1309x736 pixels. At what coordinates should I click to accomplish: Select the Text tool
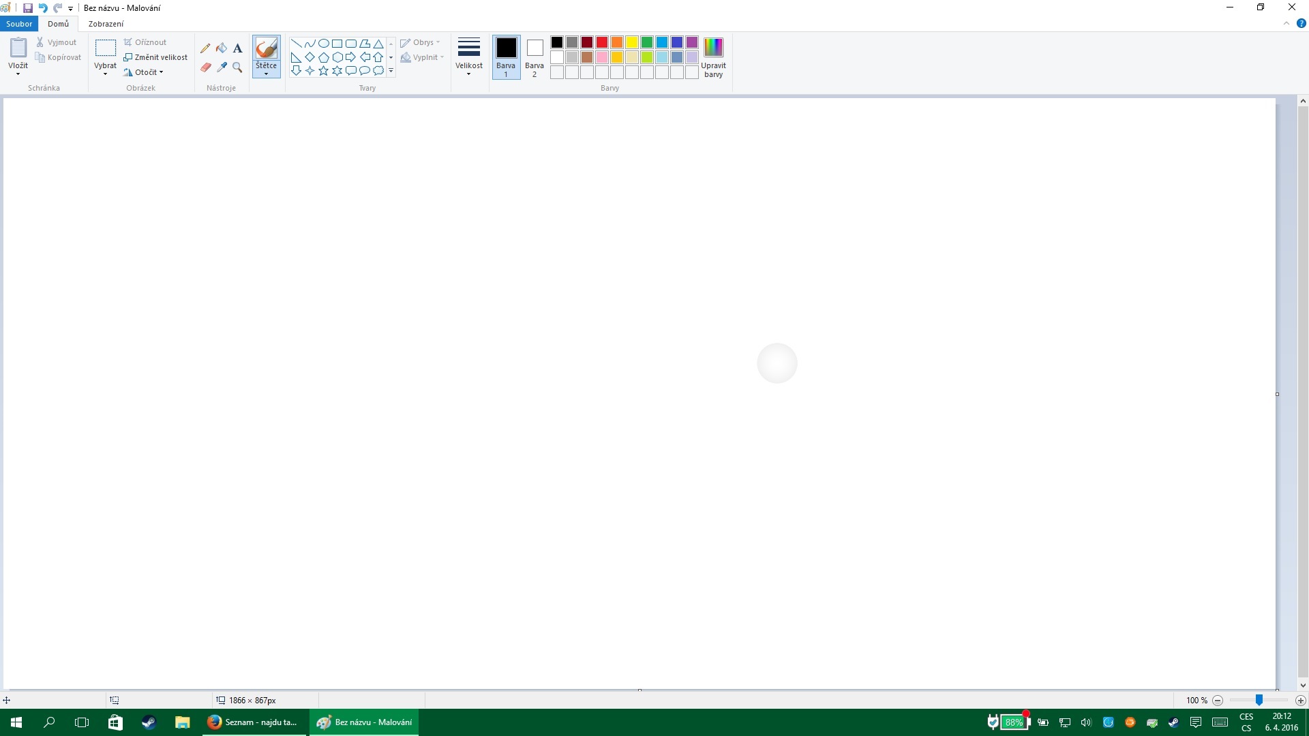237,48
